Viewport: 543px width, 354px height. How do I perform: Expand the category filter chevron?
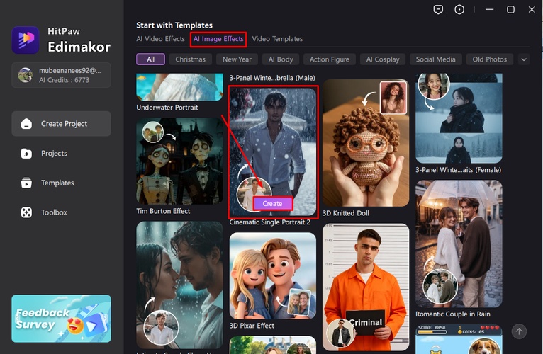coord(525,59)
